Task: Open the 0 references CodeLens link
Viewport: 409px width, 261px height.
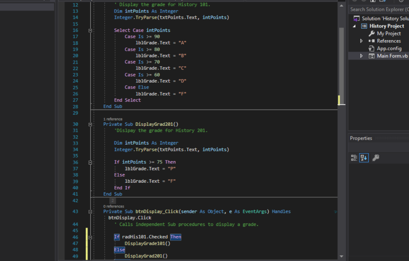Action: [x=113, y=206]
